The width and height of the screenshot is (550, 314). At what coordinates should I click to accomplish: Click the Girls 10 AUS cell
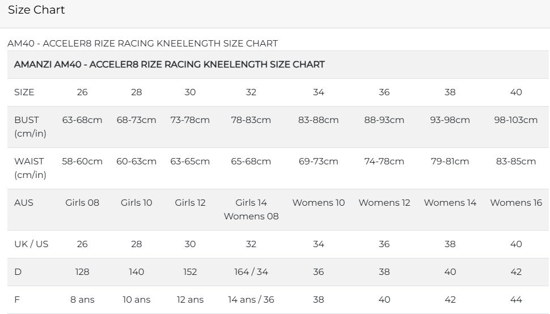pos(137,202)
